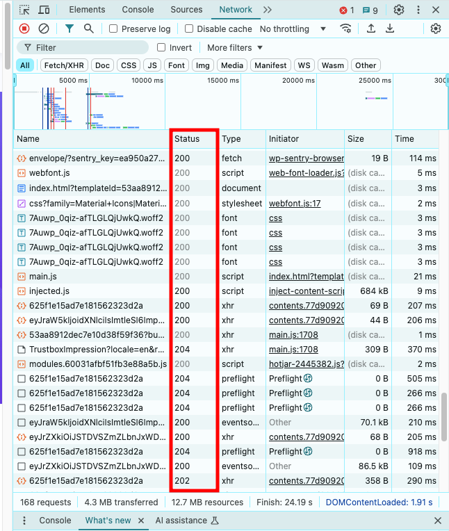The image size is (449, 531).
Task: Open the wp-sentry-browser initiator link
Action: pos(306,158)
